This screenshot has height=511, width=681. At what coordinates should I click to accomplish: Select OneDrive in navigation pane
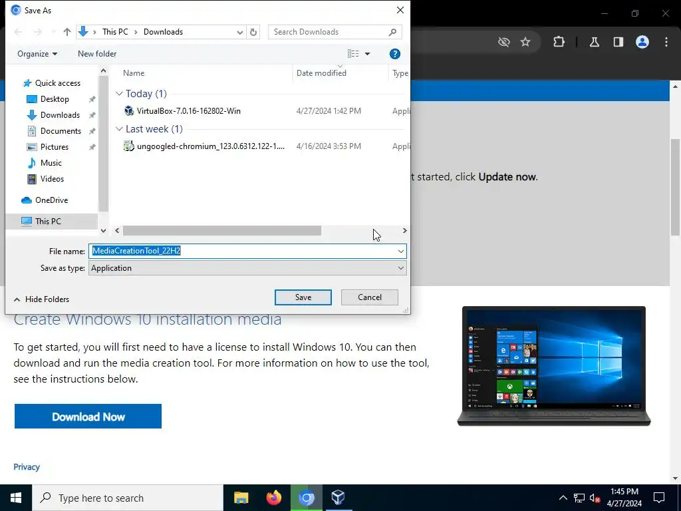click(51, 200)
